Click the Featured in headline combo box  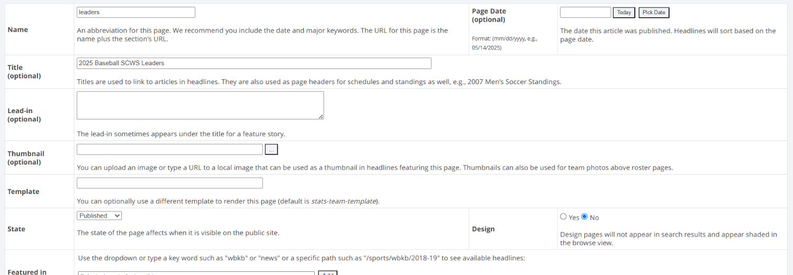pyautogui.click(x=196, y=273)
